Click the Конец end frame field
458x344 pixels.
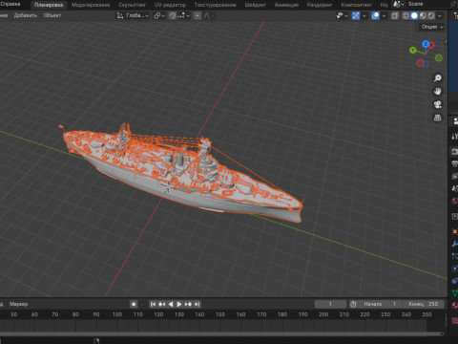423,304
